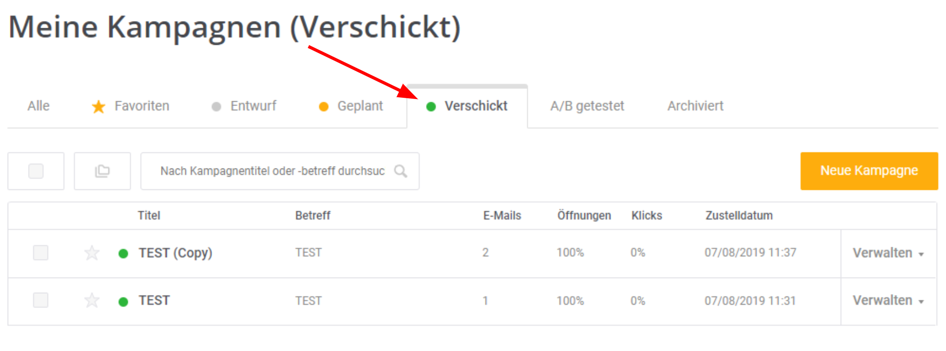Viewport: 946px width, 351px height.
Task: Open the Archiviert tab
Action: pos(695,106)
